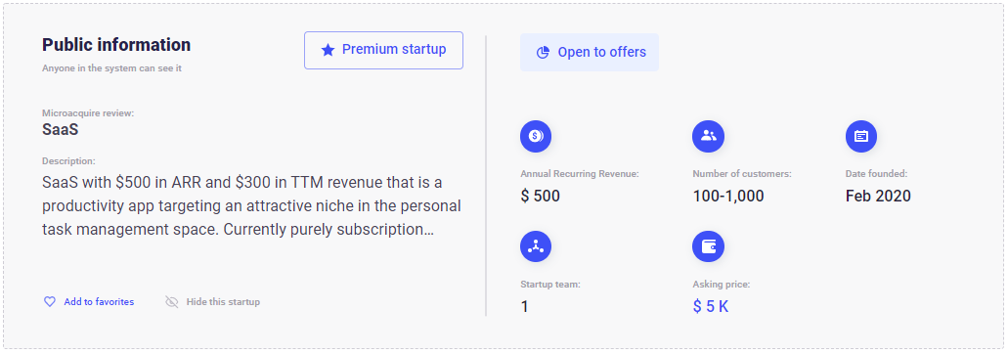Click the $ 500 revenue value

pyautogui.click(x=540, y=196)
